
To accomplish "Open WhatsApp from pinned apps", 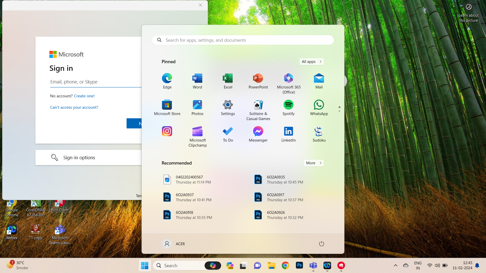I will coord(319,107).
